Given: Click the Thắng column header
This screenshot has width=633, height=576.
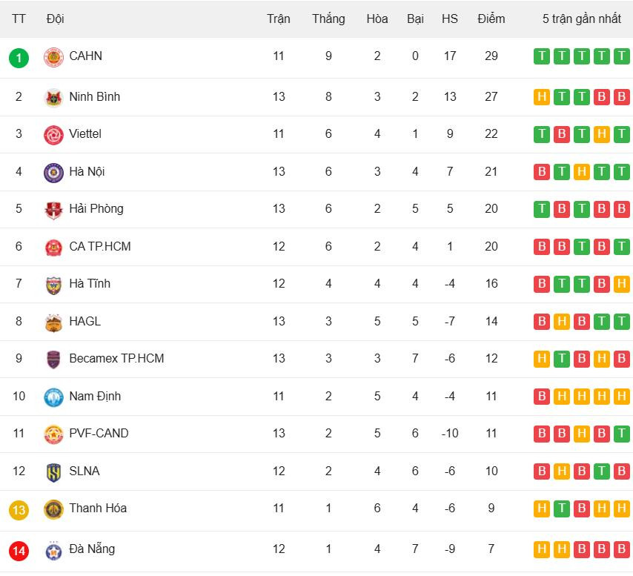Looking at the screenshot, I should 328,19.
